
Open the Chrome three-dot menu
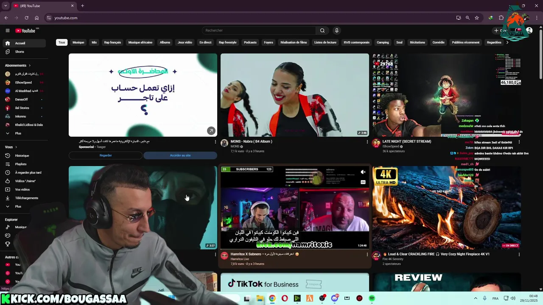coord(537,18)
